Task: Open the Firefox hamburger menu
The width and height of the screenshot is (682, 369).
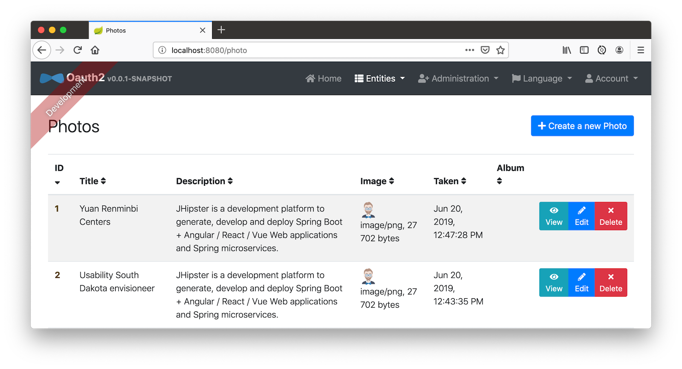Action: (x=640, y=50)
